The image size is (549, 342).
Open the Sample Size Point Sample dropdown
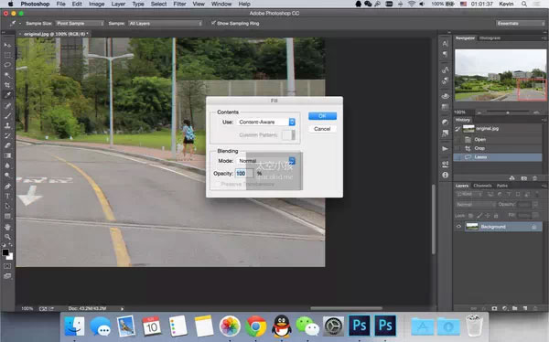coord(81,24)
